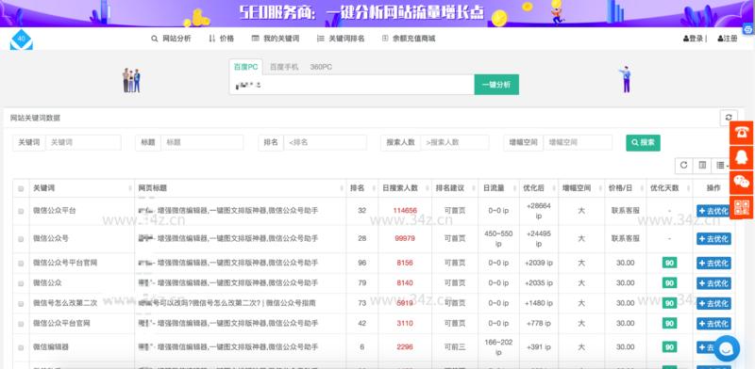Sort the table by the 优化天数 column
Image resolution: width=755 pixels, height=369 pixels.
coord(669,188)
